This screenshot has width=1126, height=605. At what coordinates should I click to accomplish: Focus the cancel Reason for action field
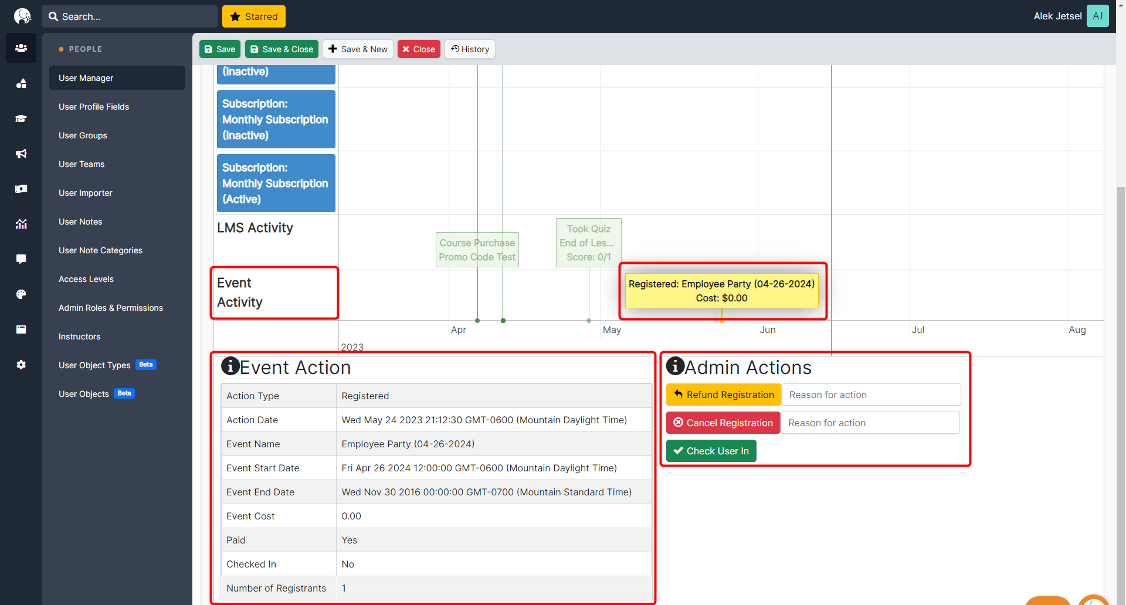coord(870,423)
